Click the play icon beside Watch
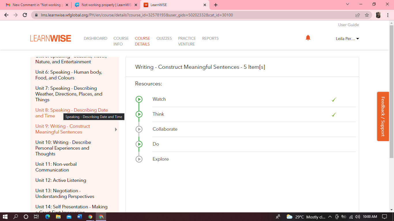This screenshot has height=221, width=394. point(139,99)
